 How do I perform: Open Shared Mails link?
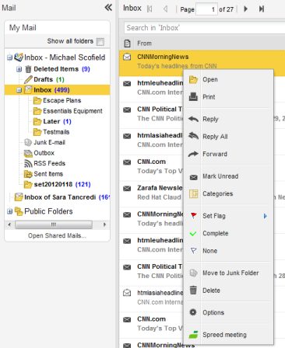tap(57, 235)
